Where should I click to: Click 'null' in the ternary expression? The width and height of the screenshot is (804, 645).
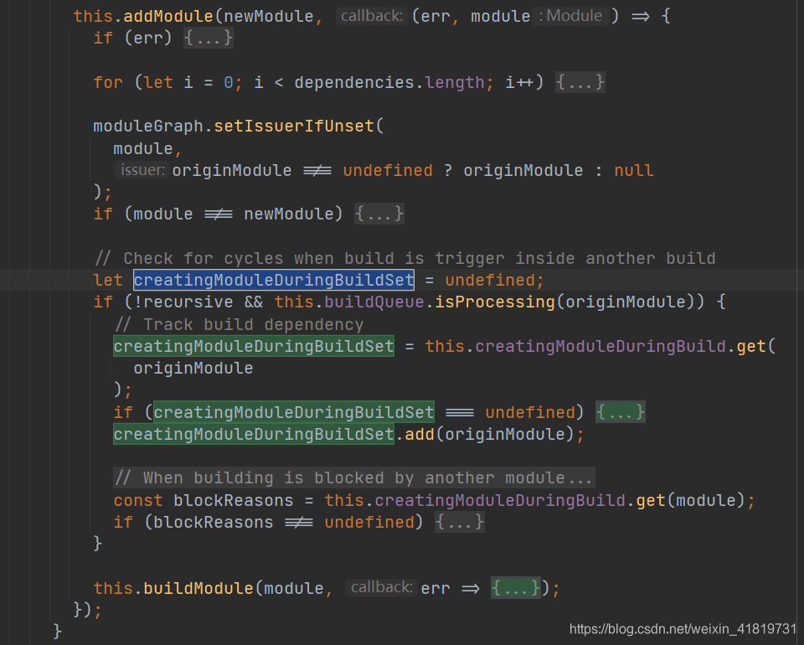click(634, 170)
